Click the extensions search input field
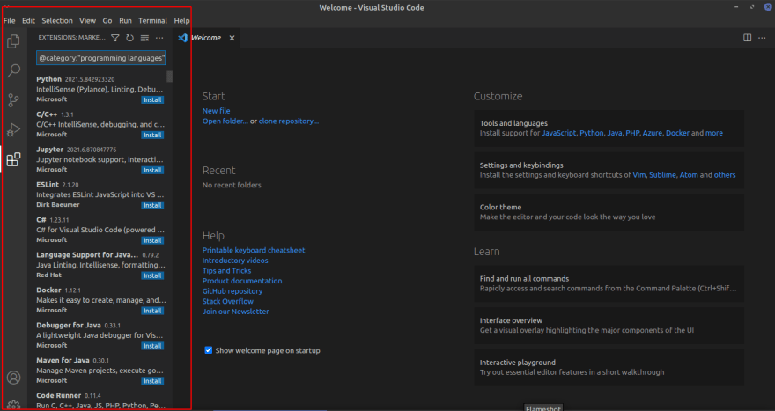The height and width of the screenshot is (411, 775). (x=100, y=58)
